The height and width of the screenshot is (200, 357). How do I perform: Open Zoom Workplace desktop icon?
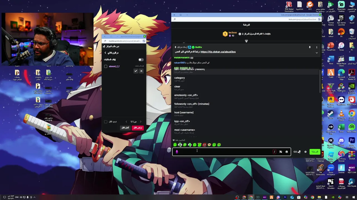point(331,170)
